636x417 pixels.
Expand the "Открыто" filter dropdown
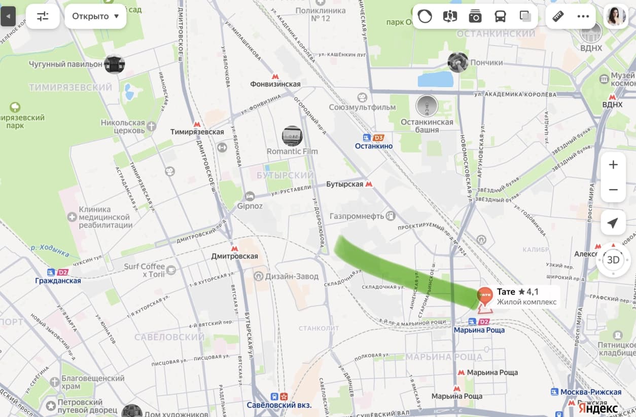pos(95,16)
